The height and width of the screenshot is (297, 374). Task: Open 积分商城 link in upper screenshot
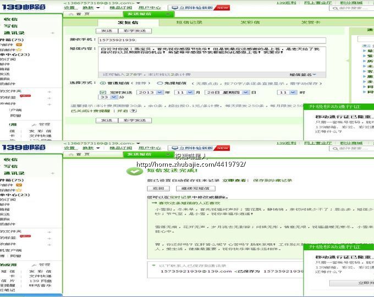[351, 3]
